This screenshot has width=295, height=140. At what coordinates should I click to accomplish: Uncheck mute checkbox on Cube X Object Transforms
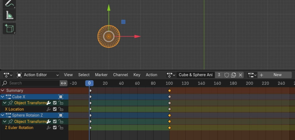pyautogui.click(x=55, y=103)
